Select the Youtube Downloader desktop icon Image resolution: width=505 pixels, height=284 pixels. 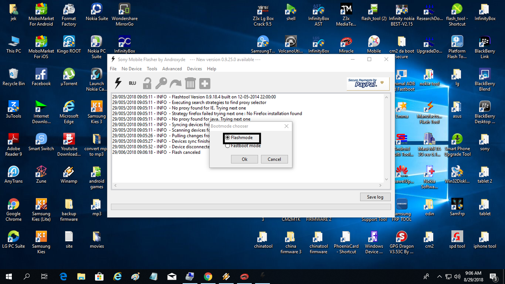[69, 145]
